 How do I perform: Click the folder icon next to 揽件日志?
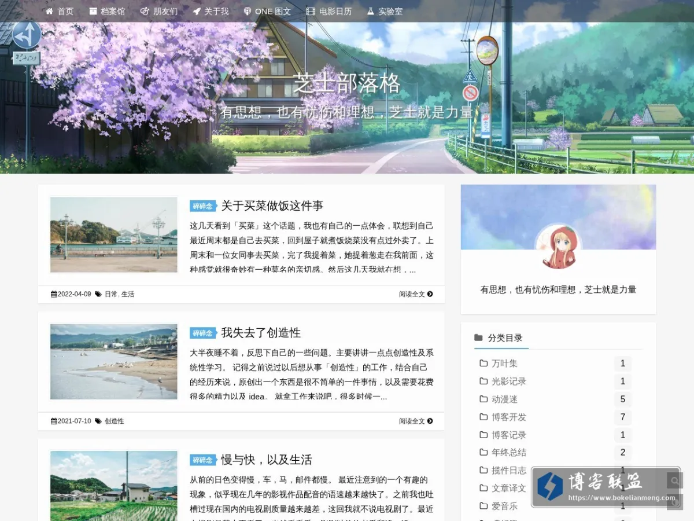click(x=483, y=471)
